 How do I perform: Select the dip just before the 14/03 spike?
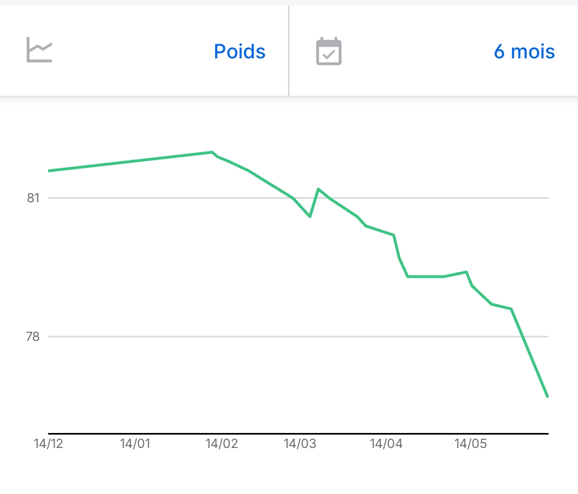(x=310, y=216)
